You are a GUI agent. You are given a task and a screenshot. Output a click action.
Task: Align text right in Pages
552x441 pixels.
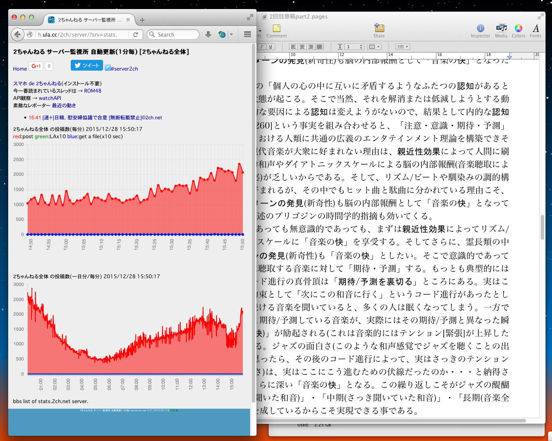pos(310,47)
